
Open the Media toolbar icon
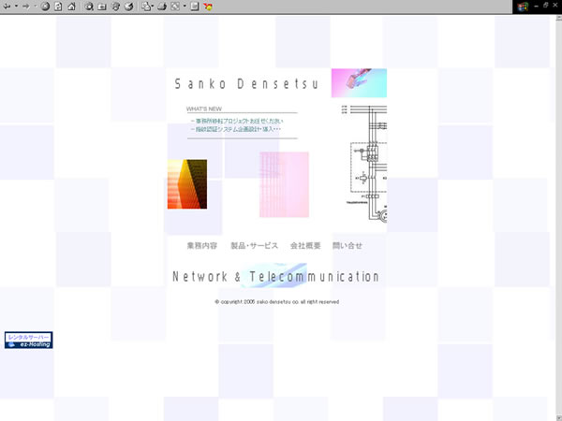point(115,7)
